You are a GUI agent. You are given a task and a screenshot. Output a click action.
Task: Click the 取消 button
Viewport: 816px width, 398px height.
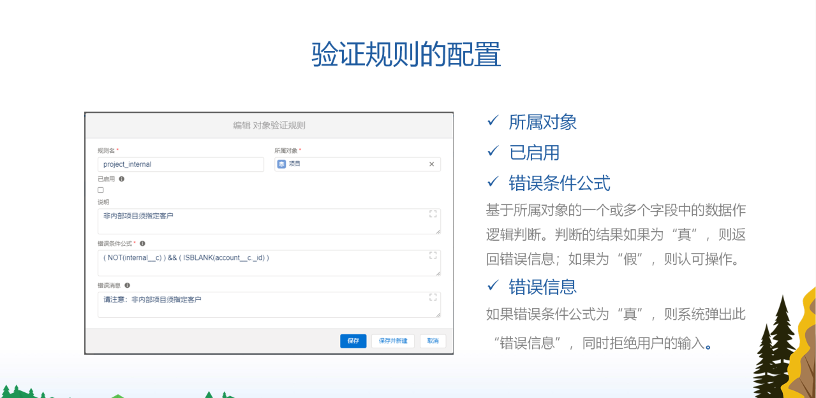coord(433,341)
